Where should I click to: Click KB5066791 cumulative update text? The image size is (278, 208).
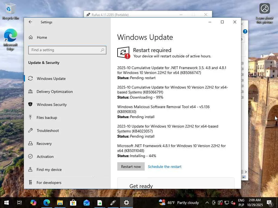coord(172,90)
